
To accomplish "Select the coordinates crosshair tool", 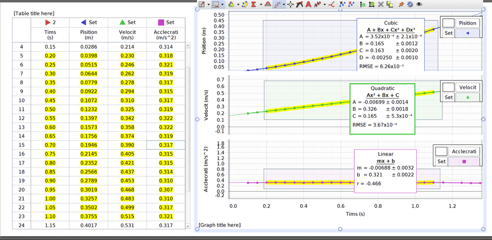I will pos(291,4).
